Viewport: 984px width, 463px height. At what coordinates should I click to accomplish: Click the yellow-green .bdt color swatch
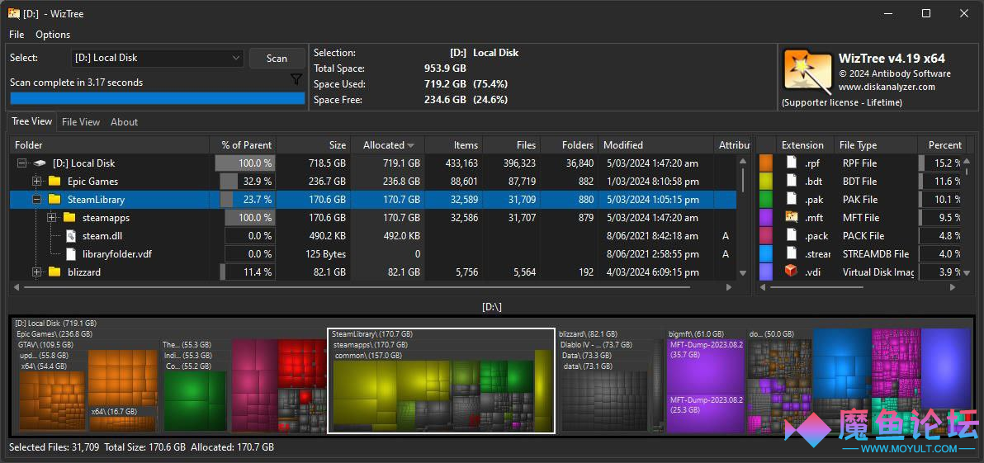coord(765,182)
